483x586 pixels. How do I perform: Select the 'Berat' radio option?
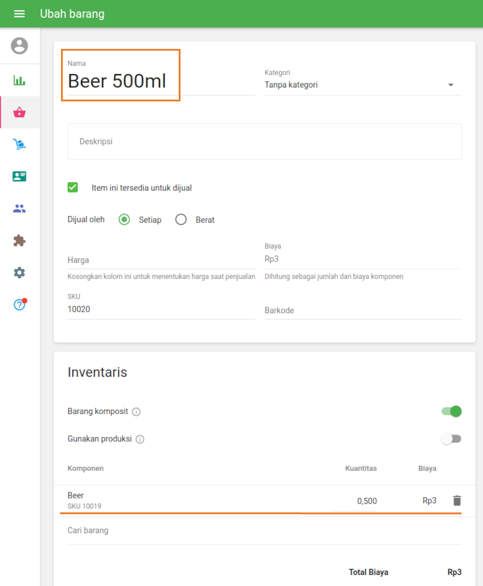click(181, 220)
